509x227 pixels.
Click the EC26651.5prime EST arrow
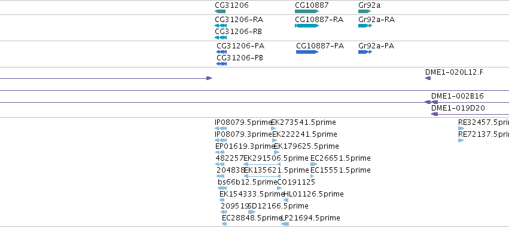tap(313, 164)
